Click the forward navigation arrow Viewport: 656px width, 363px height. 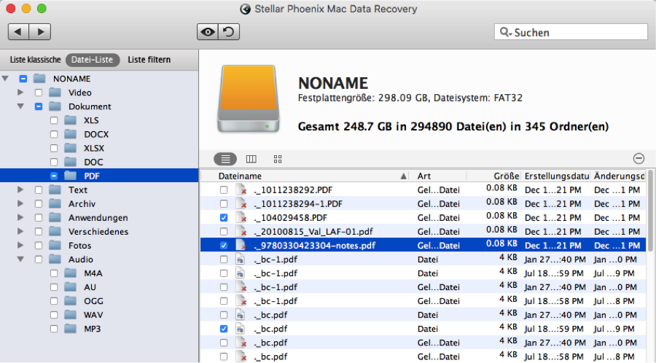(40, 32)
